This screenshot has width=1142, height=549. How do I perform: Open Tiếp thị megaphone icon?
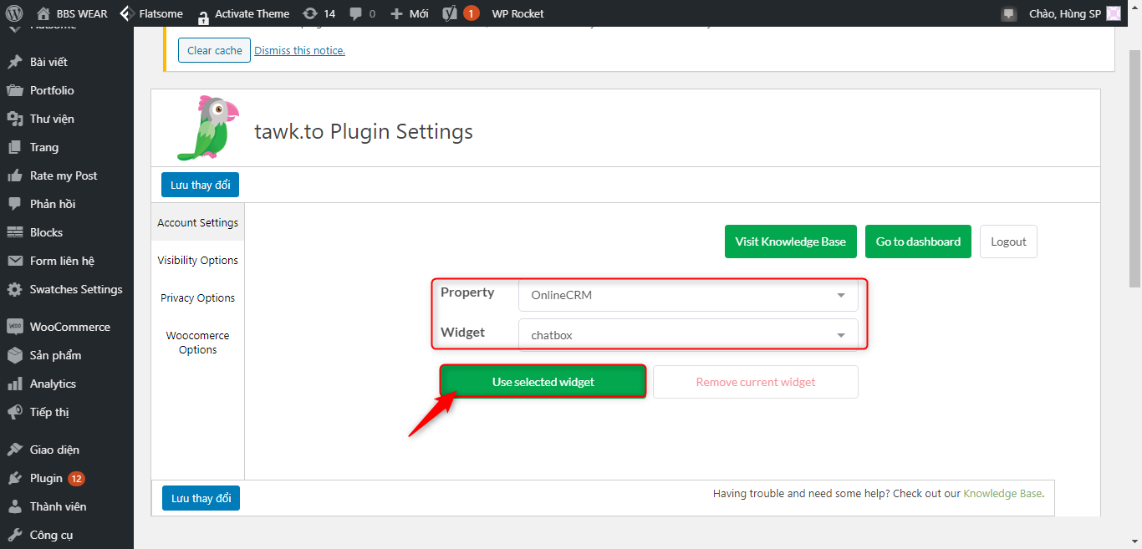14,412
